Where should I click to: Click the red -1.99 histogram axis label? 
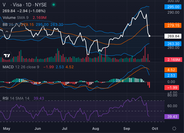coord(172,87)
